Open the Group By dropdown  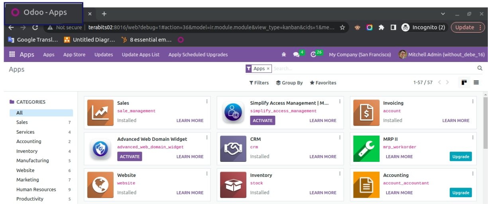[289, 83]
